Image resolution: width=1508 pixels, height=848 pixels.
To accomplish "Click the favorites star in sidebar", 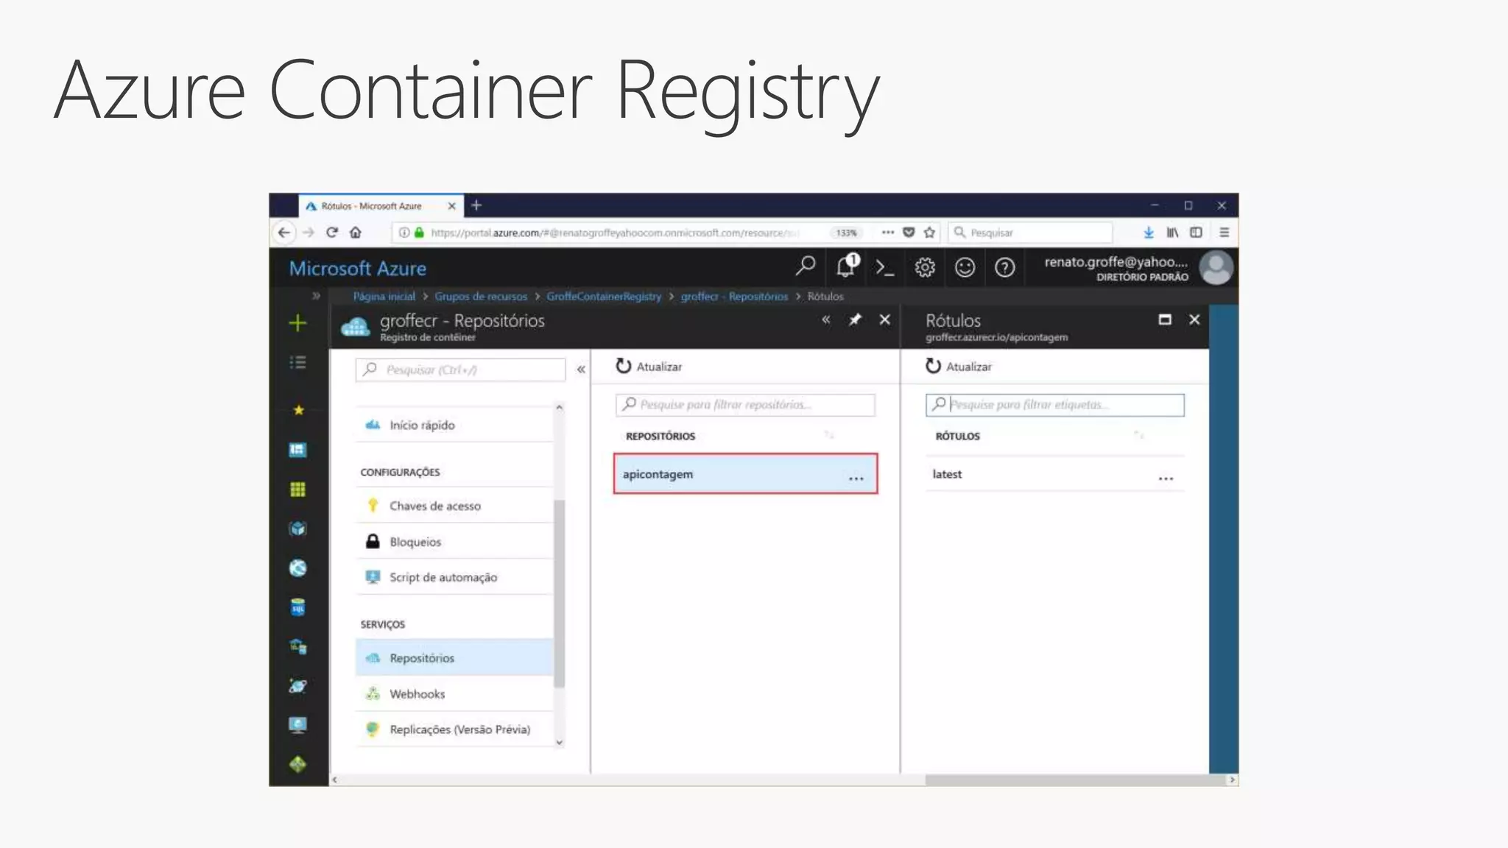I will coord(298,410).
